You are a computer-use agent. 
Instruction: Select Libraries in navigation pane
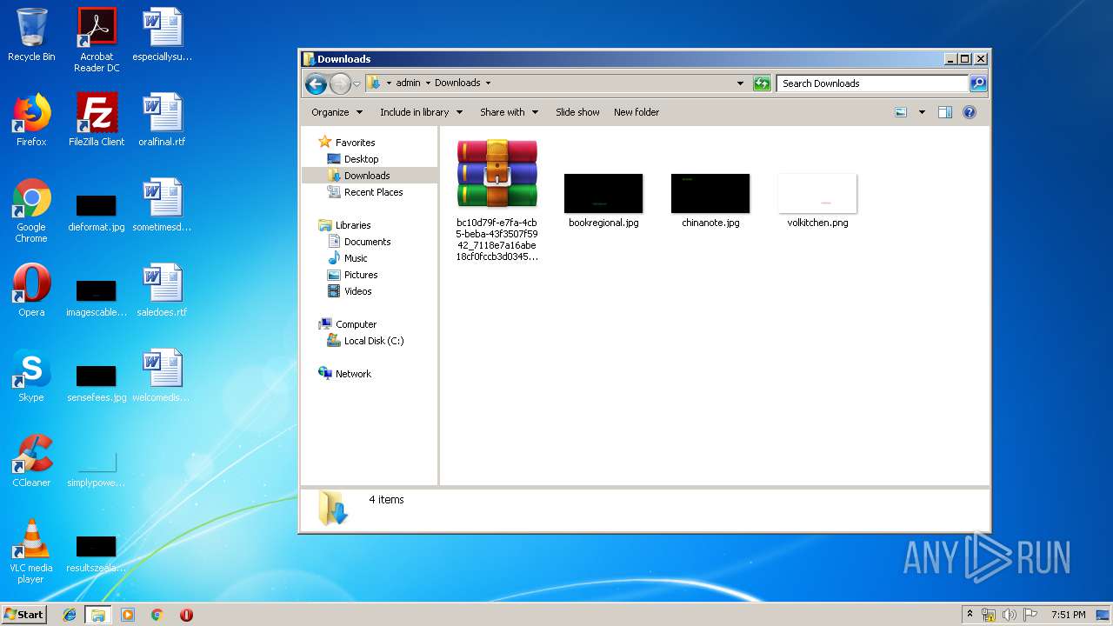click(x=345, y=225)
